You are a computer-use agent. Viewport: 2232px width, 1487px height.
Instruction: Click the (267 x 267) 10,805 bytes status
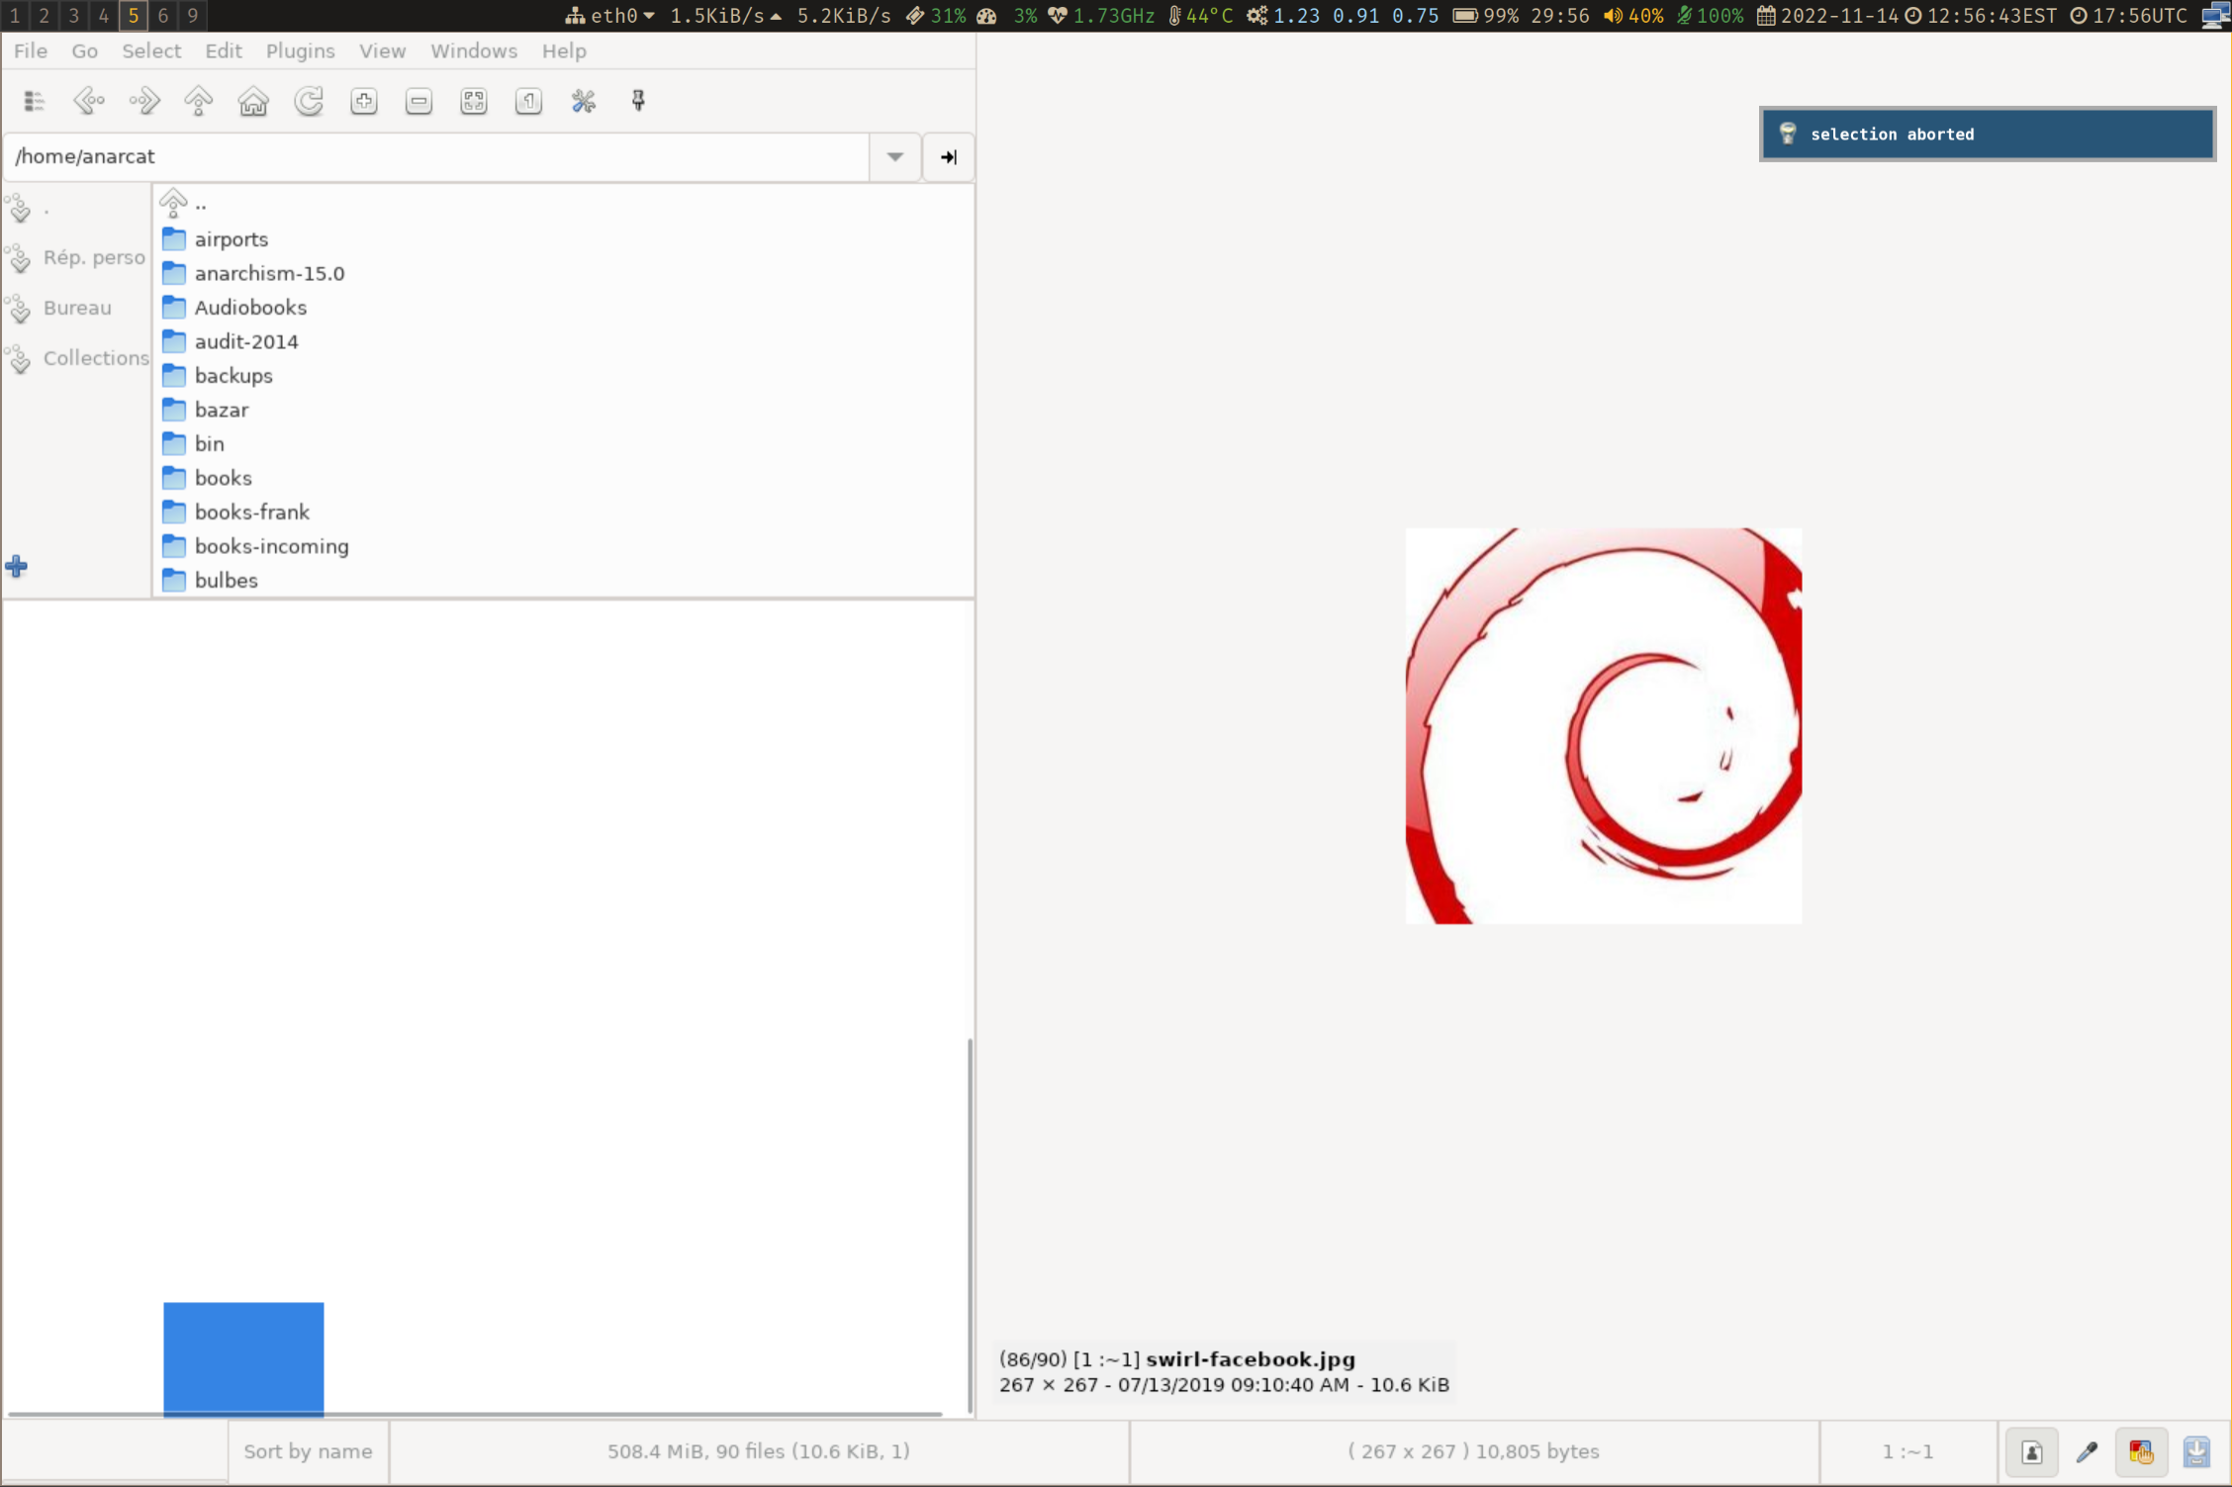1473,1451
